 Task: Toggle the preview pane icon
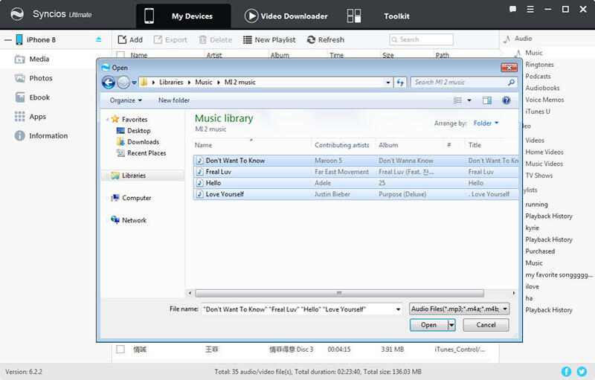tap(487, 100)
